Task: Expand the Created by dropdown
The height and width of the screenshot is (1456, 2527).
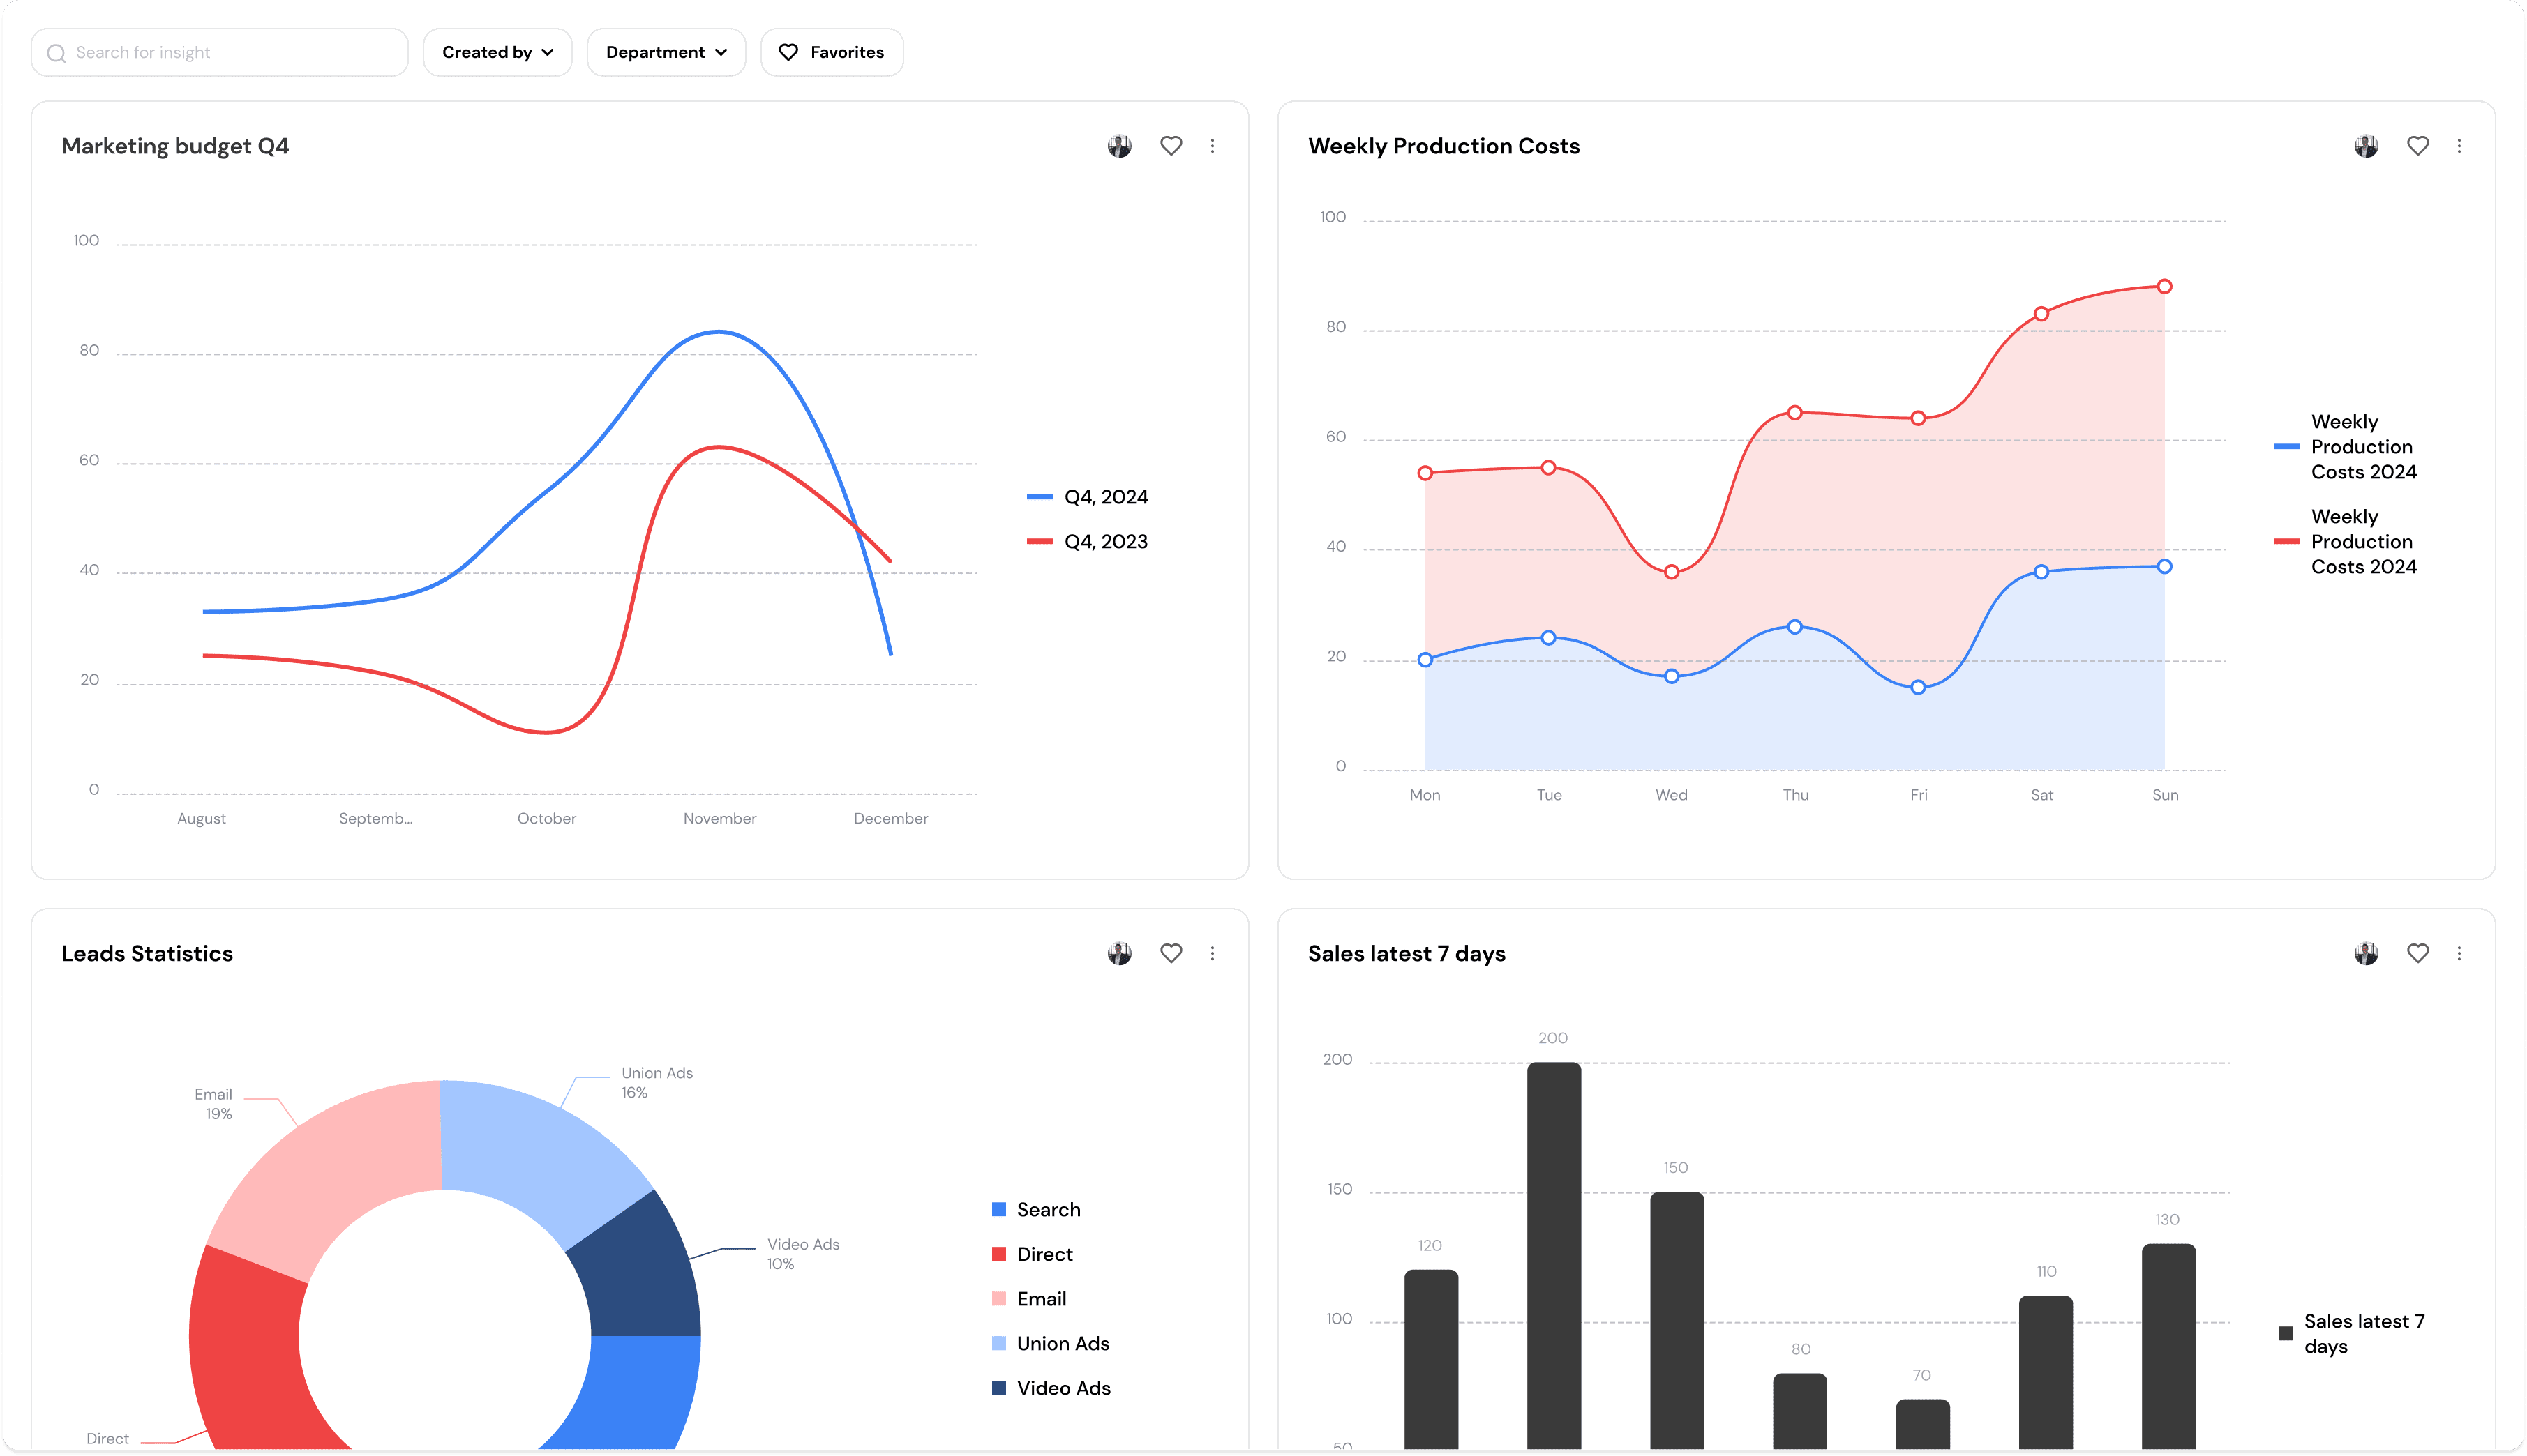Action: click(497, 52)
